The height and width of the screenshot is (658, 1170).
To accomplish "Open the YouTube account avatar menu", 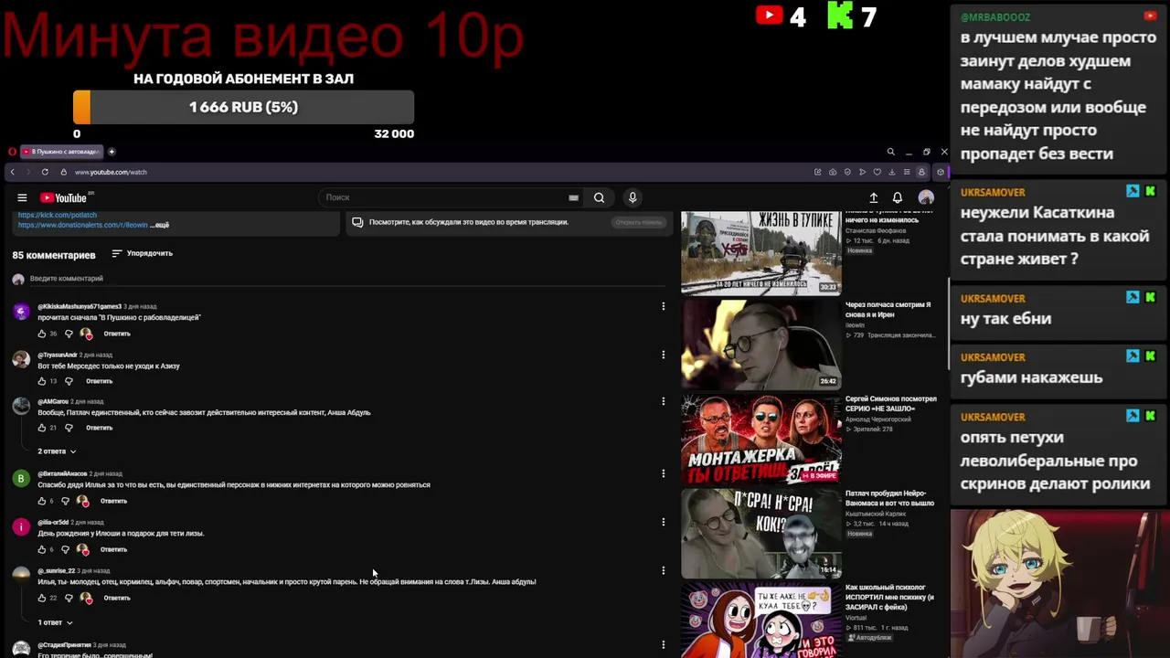I will (926, 197).
